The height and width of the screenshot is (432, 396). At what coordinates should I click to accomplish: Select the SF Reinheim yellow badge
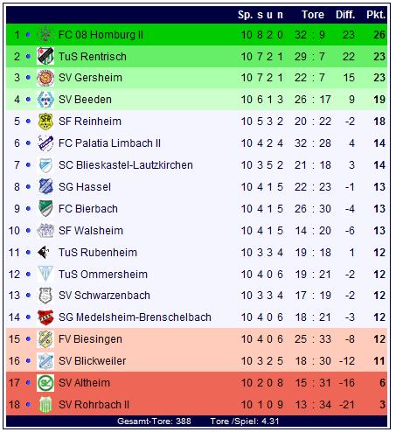pyautogui.click(x=45, y=122)
